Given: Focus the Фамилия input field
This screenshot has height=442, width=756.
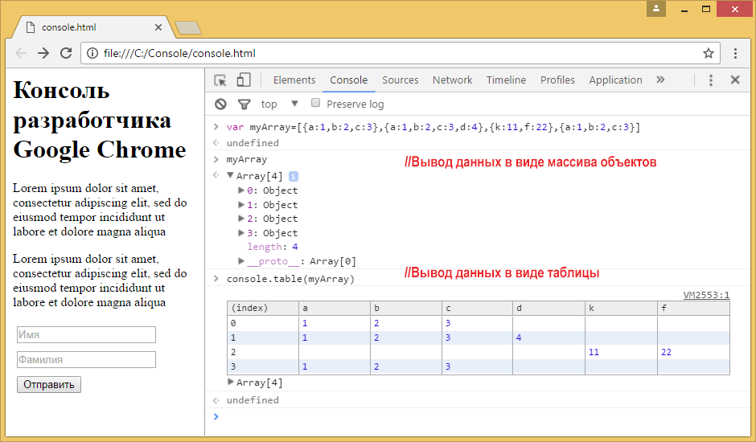Looking at the screenshot, I should click(86, 359).
